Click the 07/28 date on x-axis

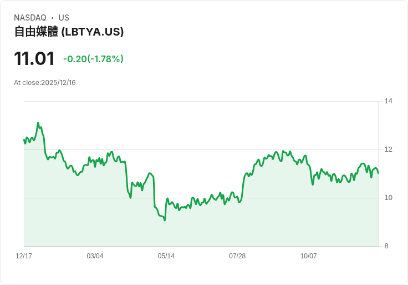(237, 256)
